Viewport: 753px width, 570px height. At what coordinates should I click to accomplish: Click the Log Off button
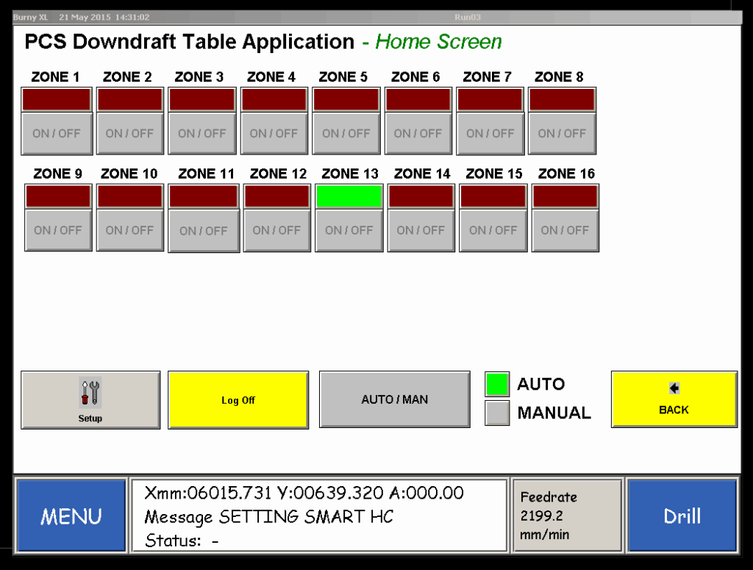[238, 399]
